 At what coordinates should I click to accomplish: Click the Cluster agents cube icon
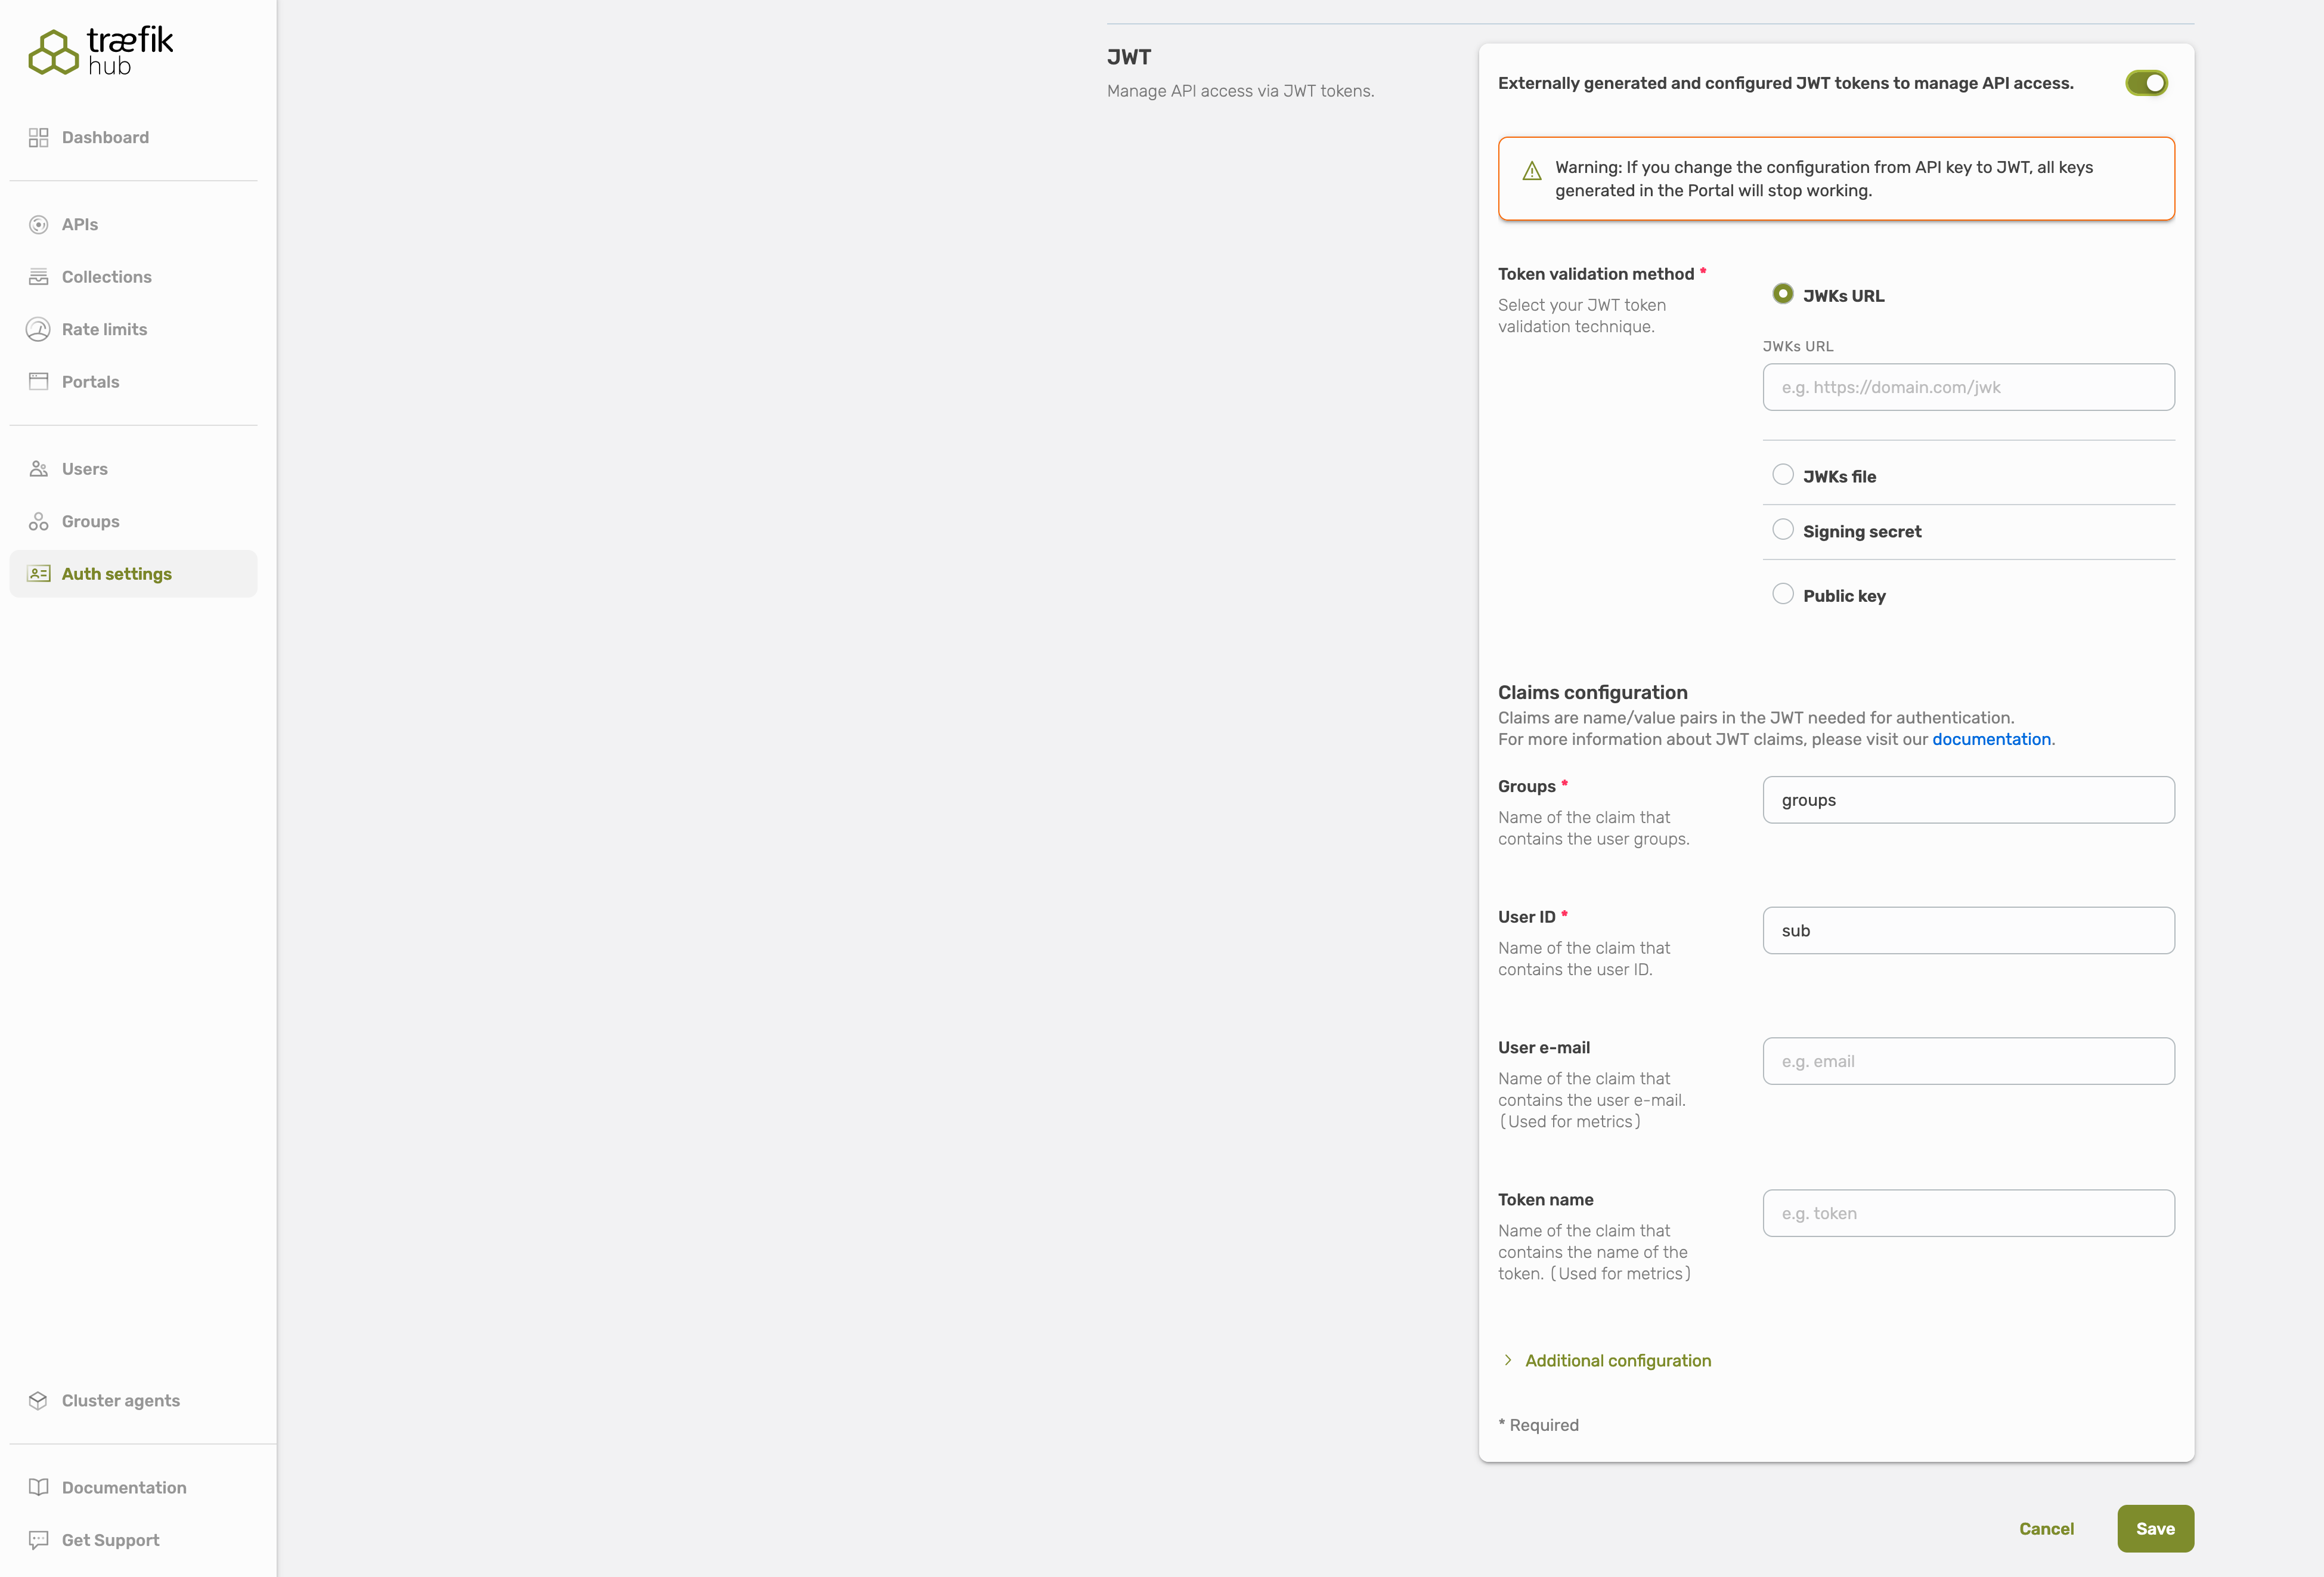point(38,1400)
